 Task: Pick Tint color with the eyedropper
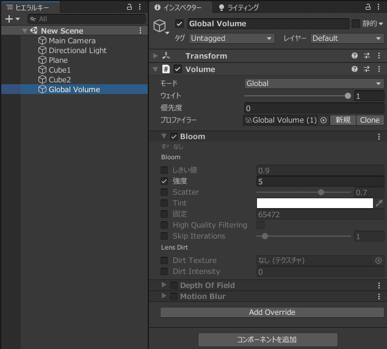click(x=379, y=203)
